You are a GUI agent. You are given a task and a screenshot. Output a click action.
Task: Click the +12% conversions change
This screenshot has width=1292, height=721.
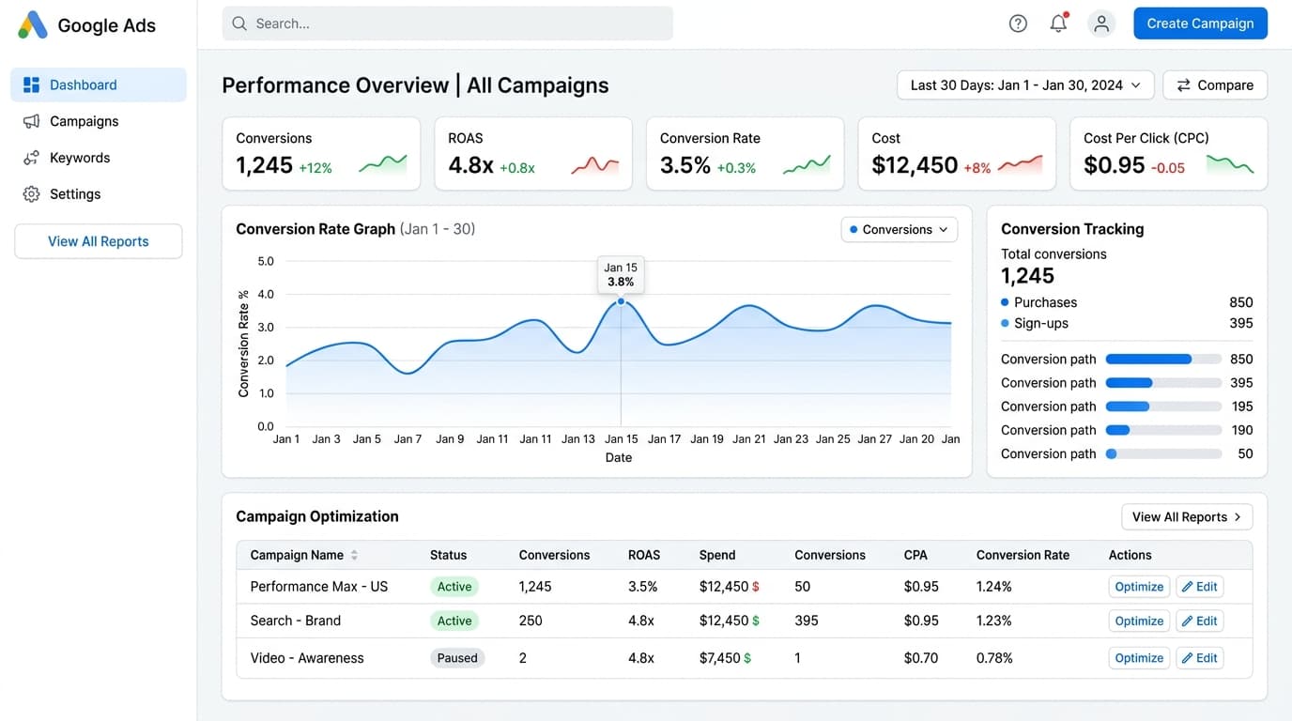point(315,168)
